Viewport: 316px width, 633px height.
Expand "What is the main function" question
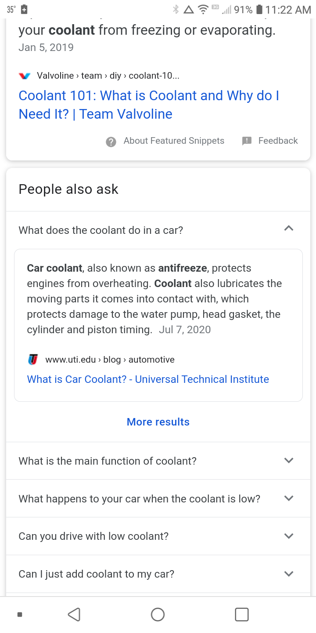(288, 461)
